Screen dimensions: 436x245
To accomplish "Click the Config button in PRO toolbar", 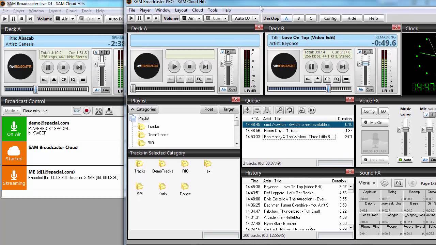I will (330, 18).
